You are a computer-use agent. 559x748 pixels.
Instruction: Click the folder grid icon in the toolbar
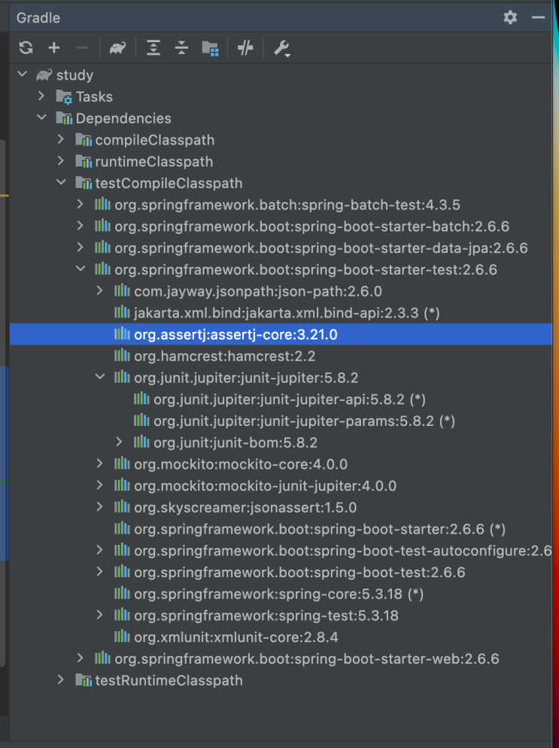click(210, 48)
